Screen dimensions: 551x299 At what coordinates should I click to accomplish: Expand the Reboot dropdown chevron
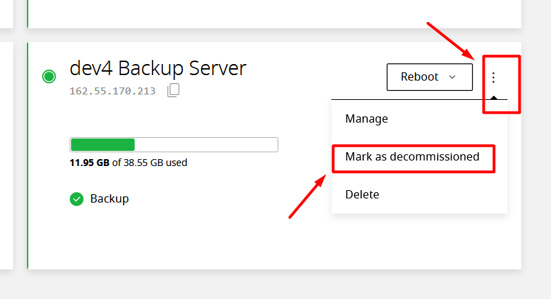tap(452, 77)
